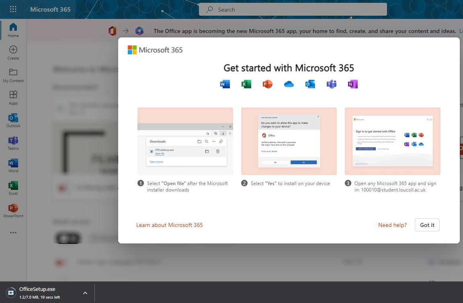Click the User Account Control illustration thumbnail
This screenshot has height=303, width=463.
click(289, 141)
